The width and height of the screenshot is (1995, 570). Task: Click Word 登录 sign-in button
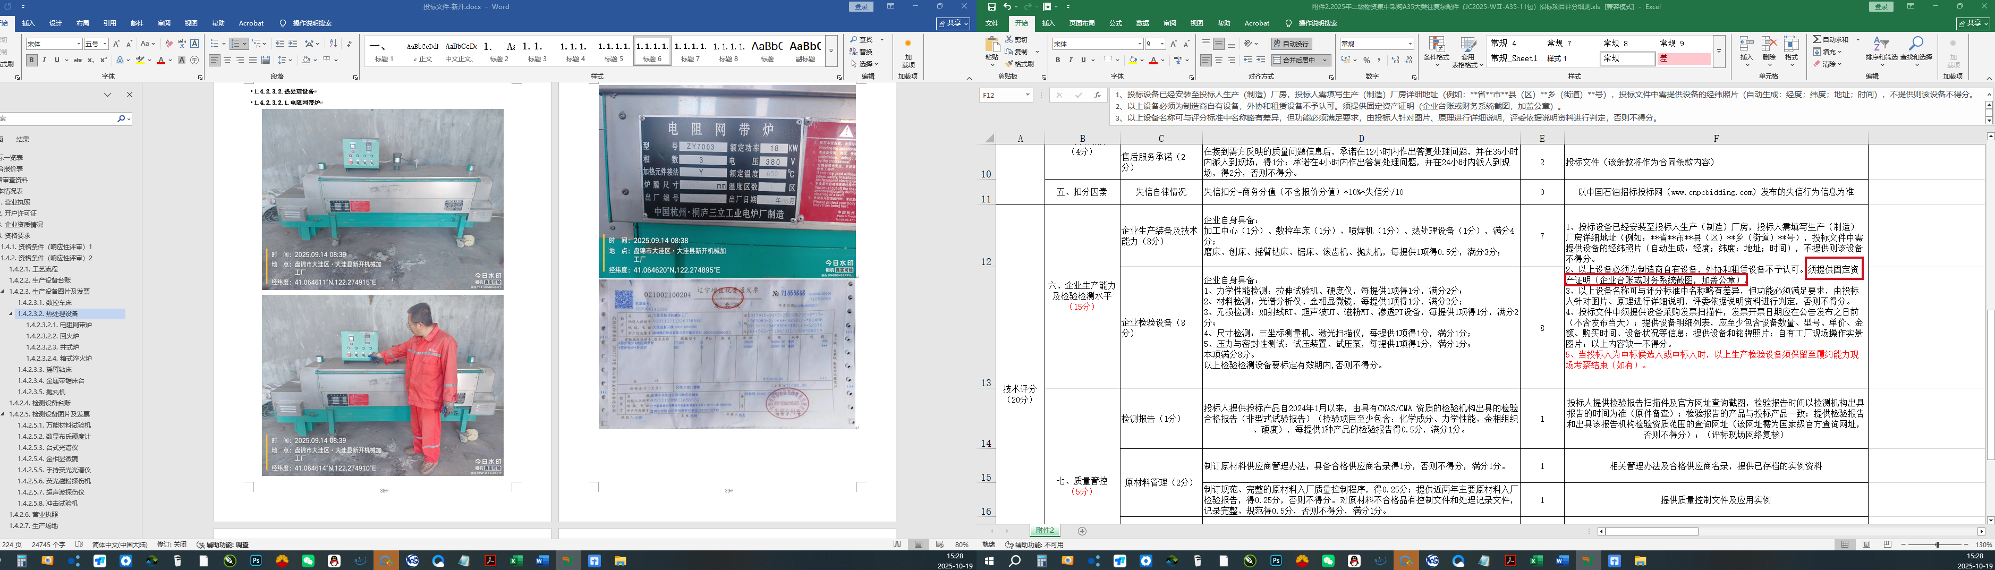(x=861, y=6)
